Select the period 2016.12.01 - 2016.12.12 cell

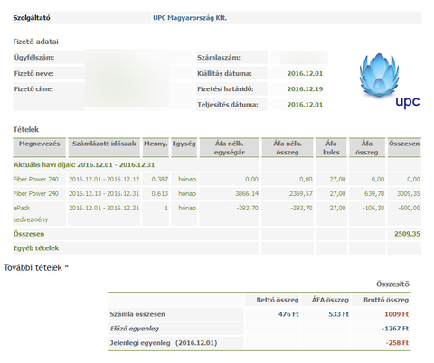pyautogui.click(x=104, y=180)
